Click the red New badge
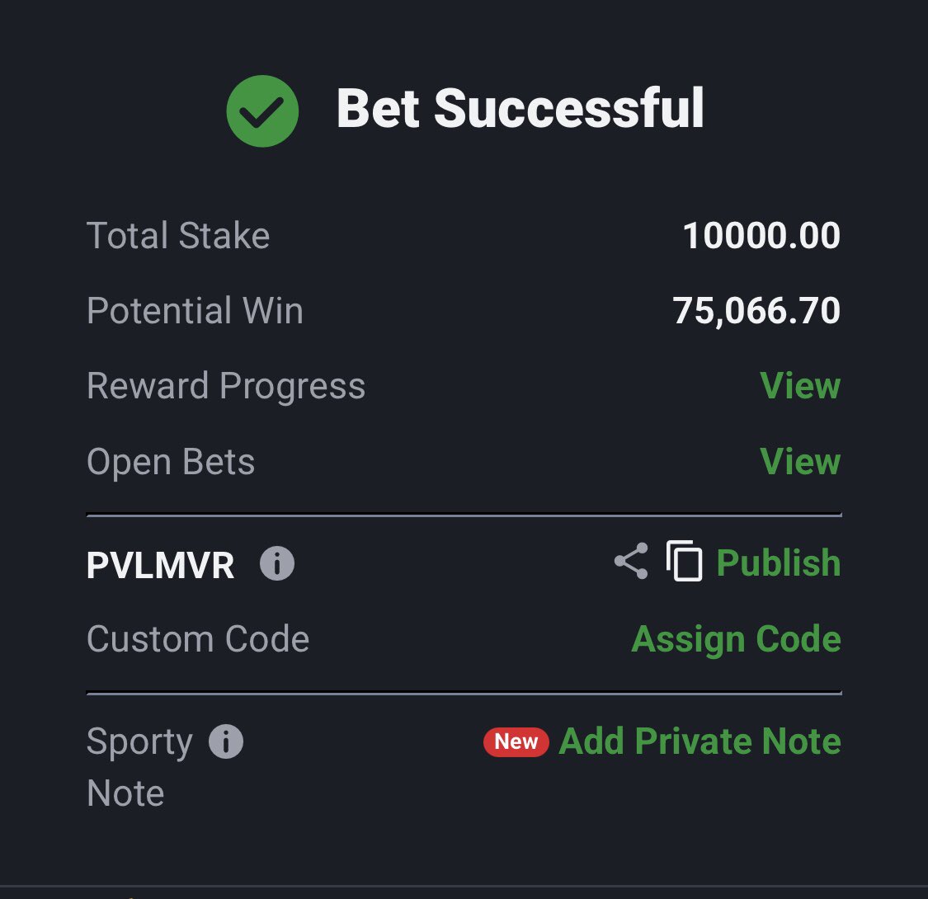 [516, 741]
